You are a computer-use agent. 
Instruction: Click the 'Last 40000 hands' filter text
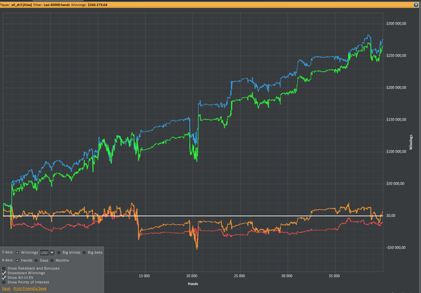click(x=57, y=5)
